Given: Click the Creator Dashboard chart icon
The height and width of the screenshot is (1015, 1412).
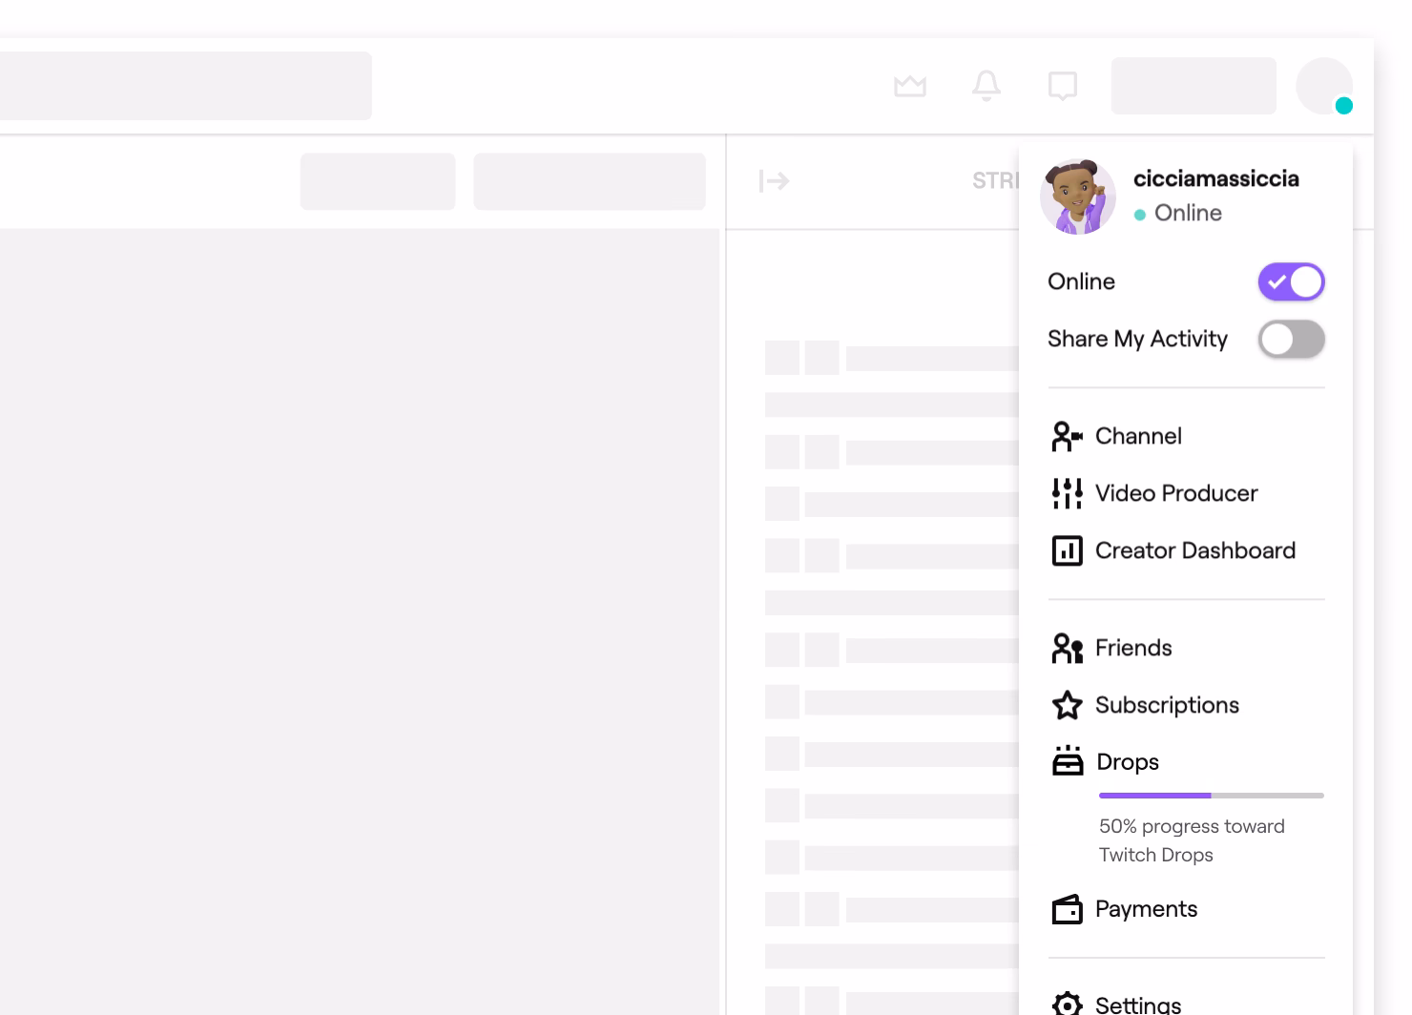Looking at the screenshot, I should pyautogui.click(x=1067, y=550).
